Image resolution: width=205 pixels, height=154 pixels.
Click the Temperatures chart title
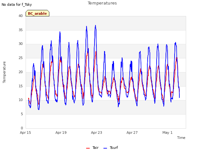point(102,3)
